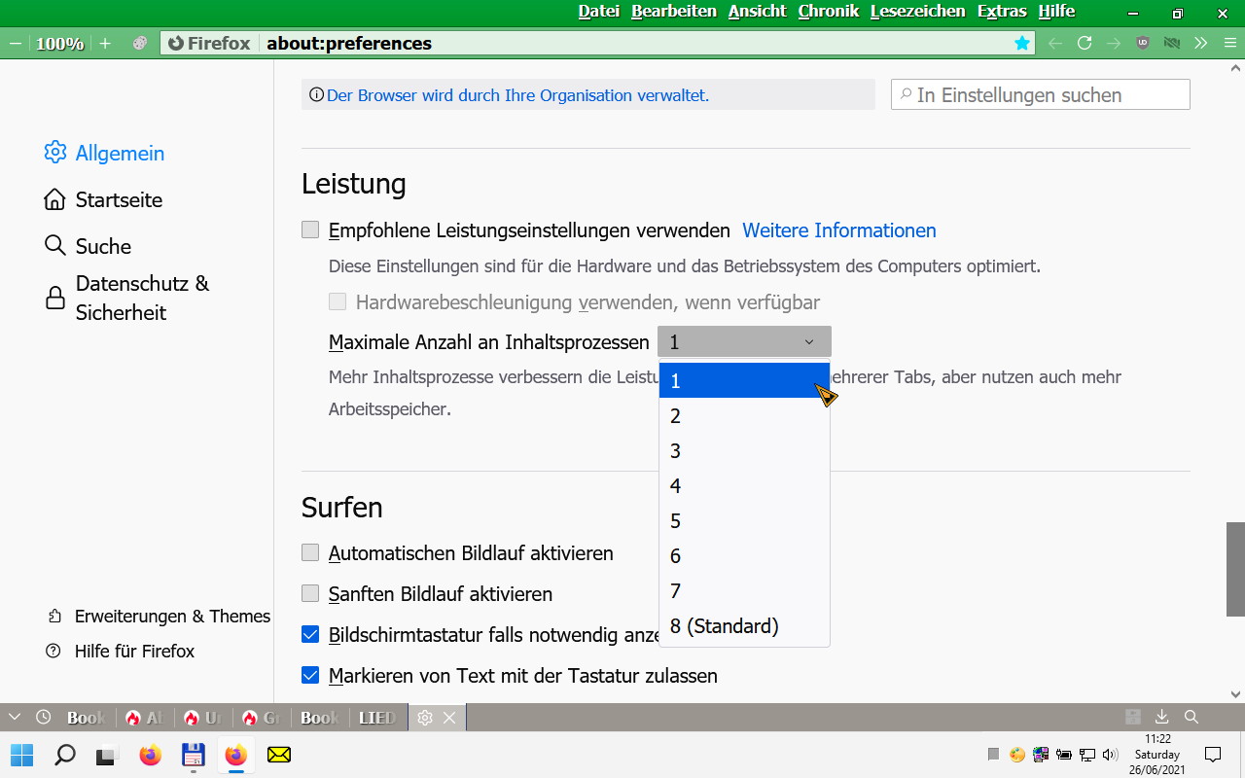Click the In Einstellungen suchen field

coord(1041,95)
